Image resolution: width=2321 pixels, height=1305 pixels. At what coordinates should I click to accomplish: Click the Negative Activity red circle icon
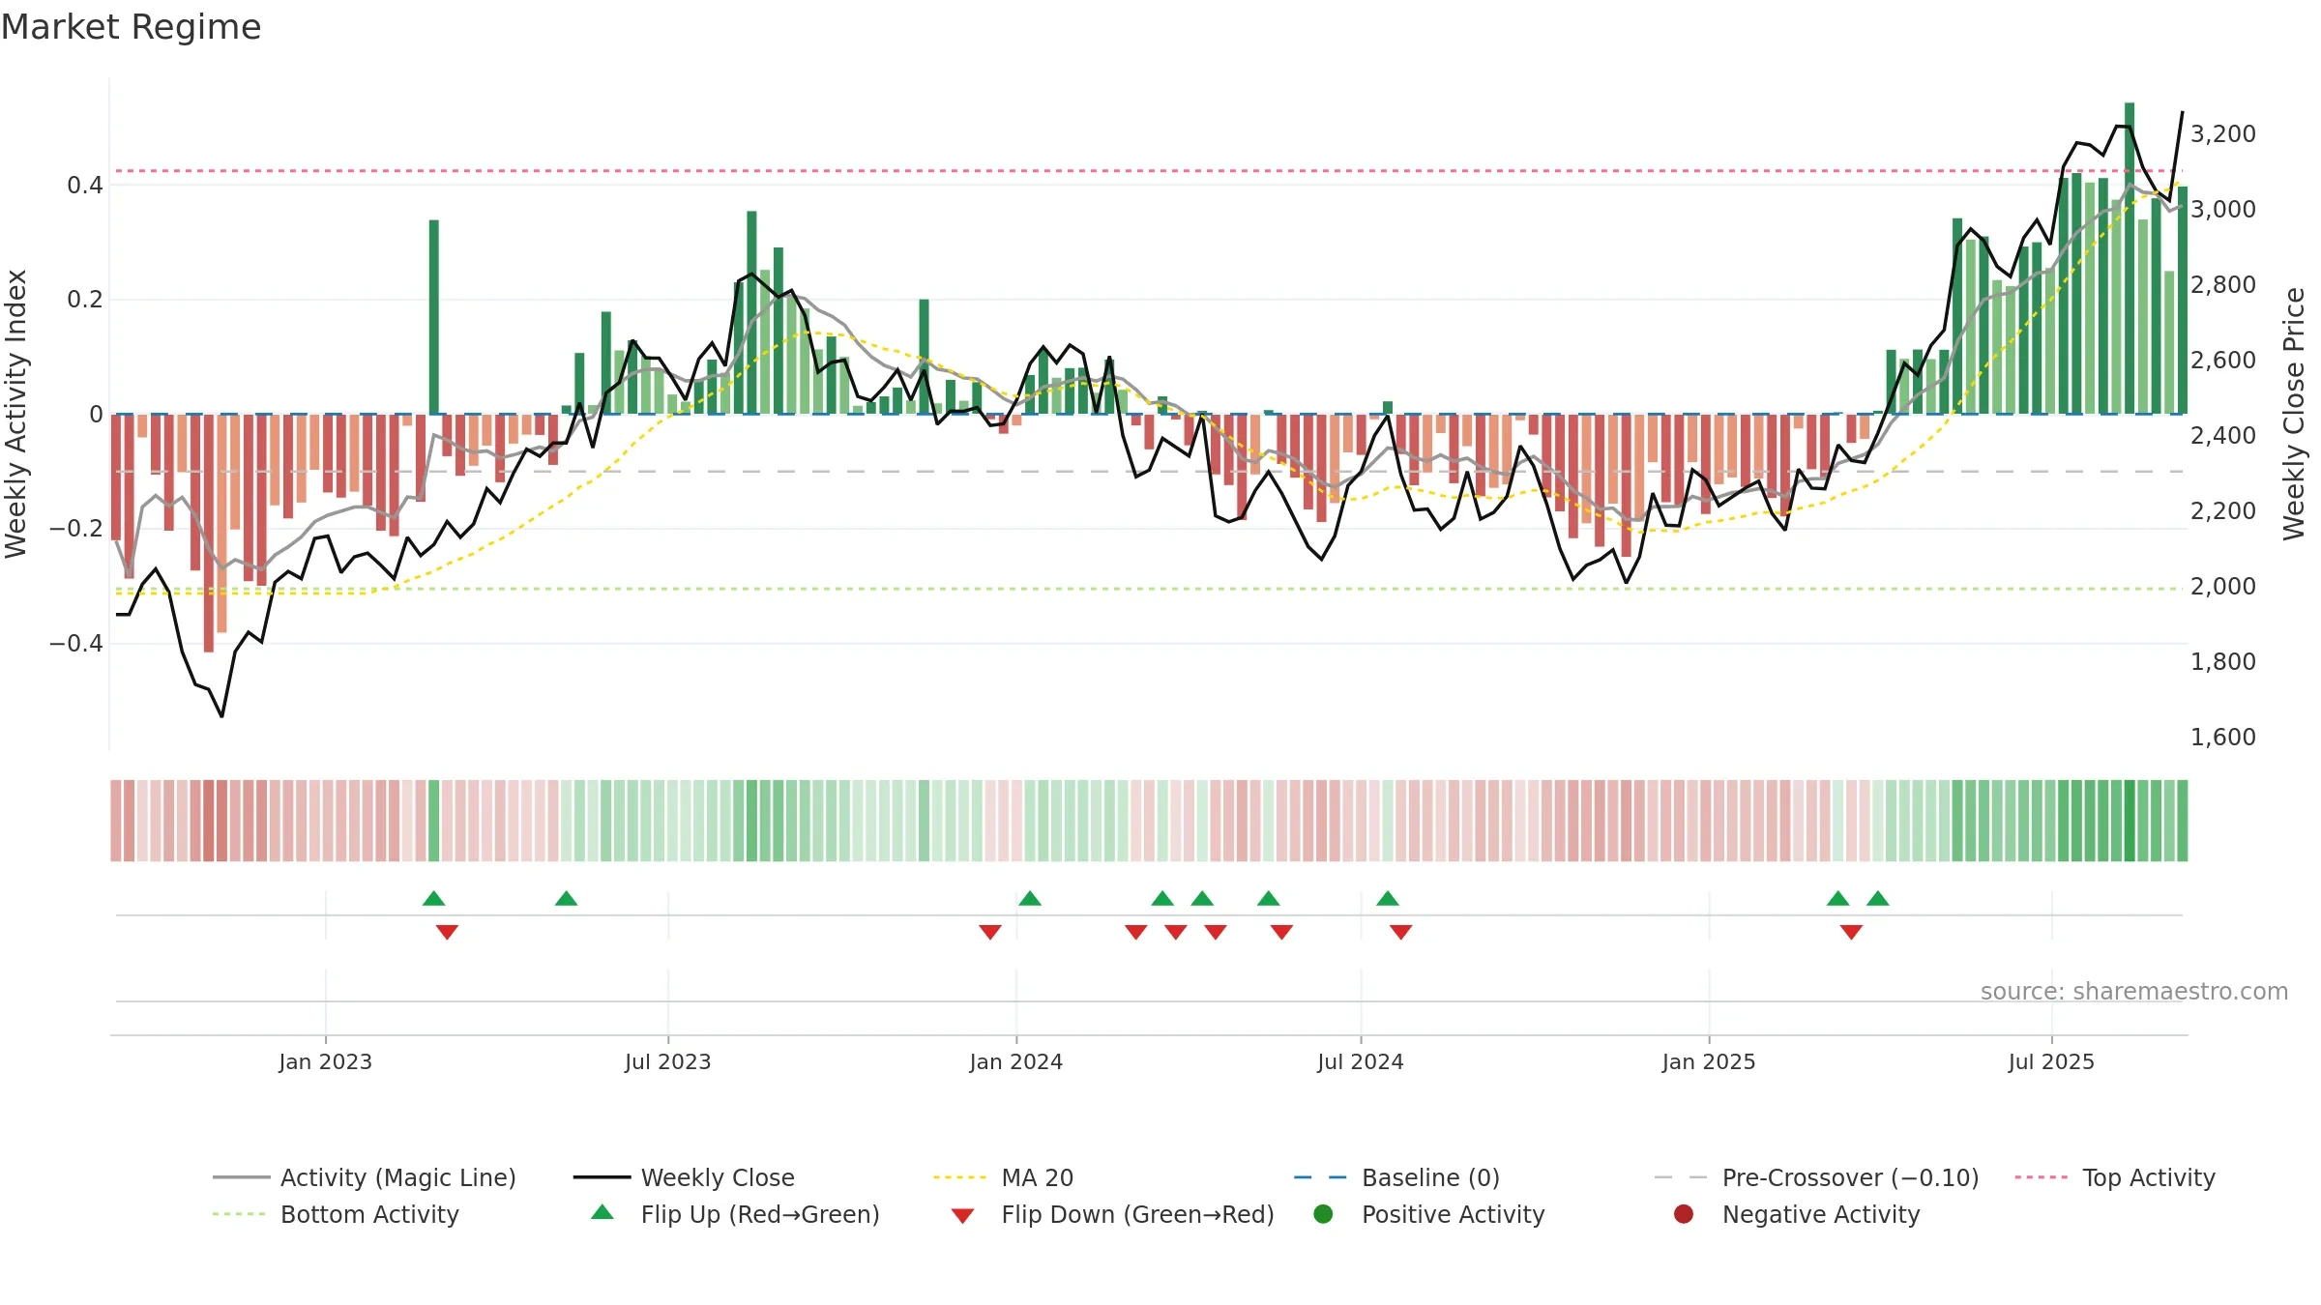click(x=1684, y=1214)
